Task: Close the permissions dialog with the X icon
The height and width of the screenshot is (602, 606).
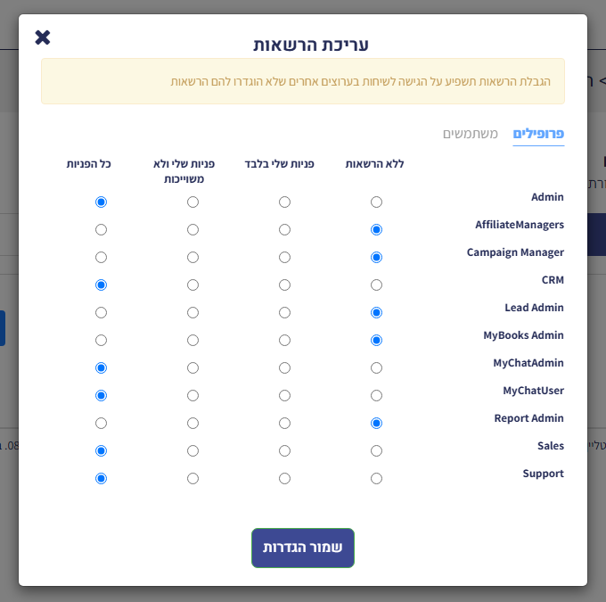Action: 43,37
